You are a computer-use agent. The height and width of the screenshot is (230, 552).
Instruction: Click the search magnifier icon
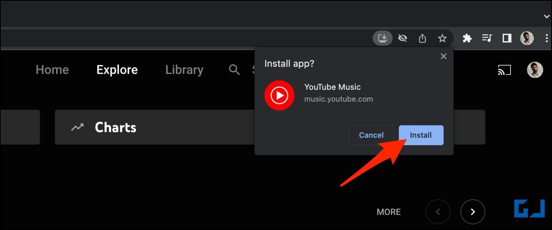point(234,70)
